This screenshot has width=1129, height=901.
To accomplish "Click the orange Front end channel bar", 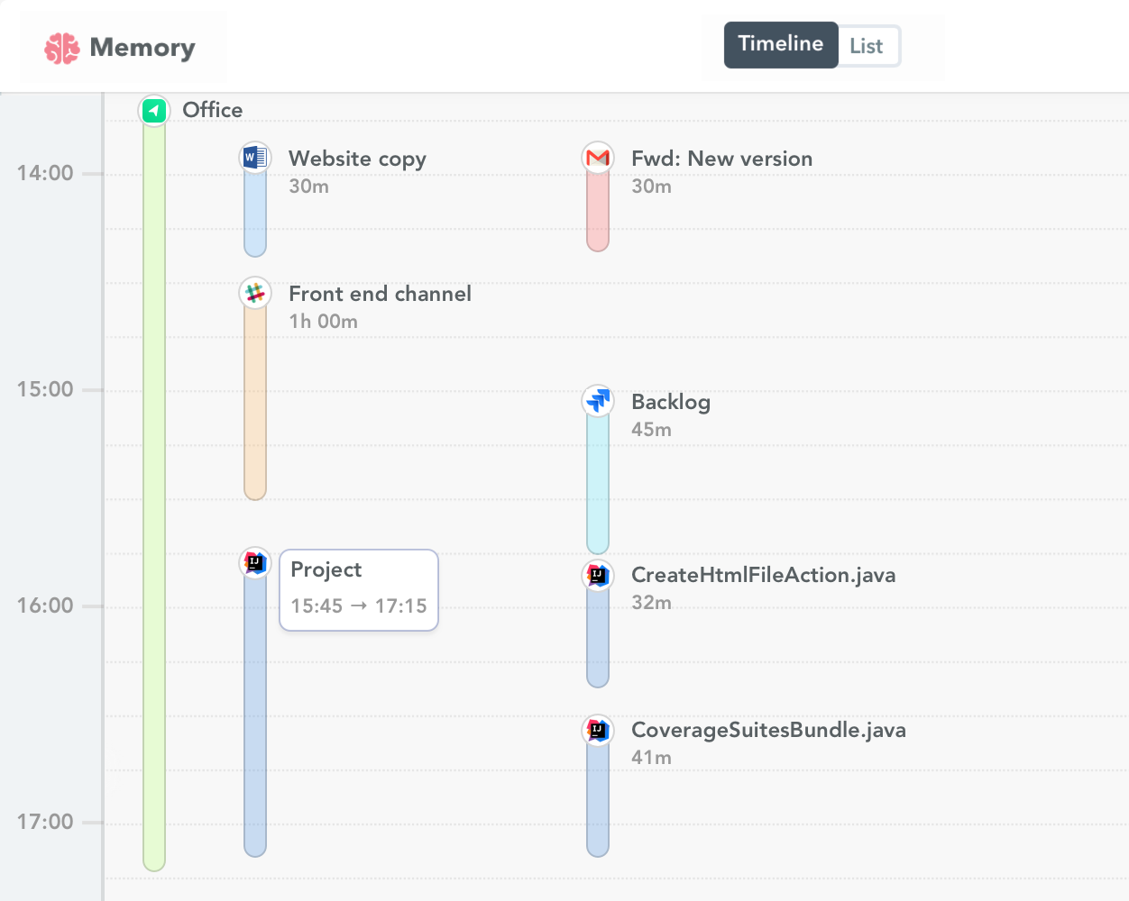I will click(x=255, y=405).
